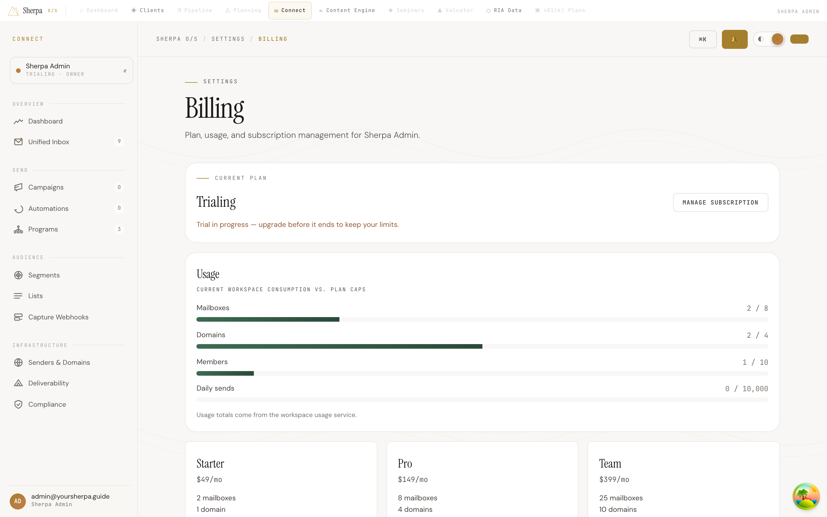Click the 401(k) Plans square icon
This screenshot has height=517, width=827.
pos(538,10)
